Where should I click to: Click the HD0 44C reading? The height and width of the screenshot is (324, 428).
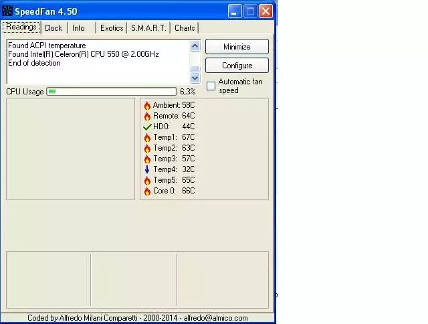174,127
